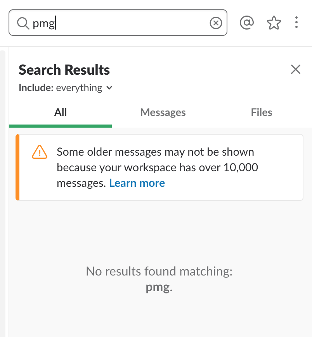Click the Search Results heading
The height and width of the screenshot is (337, 312).
[64, 70]
